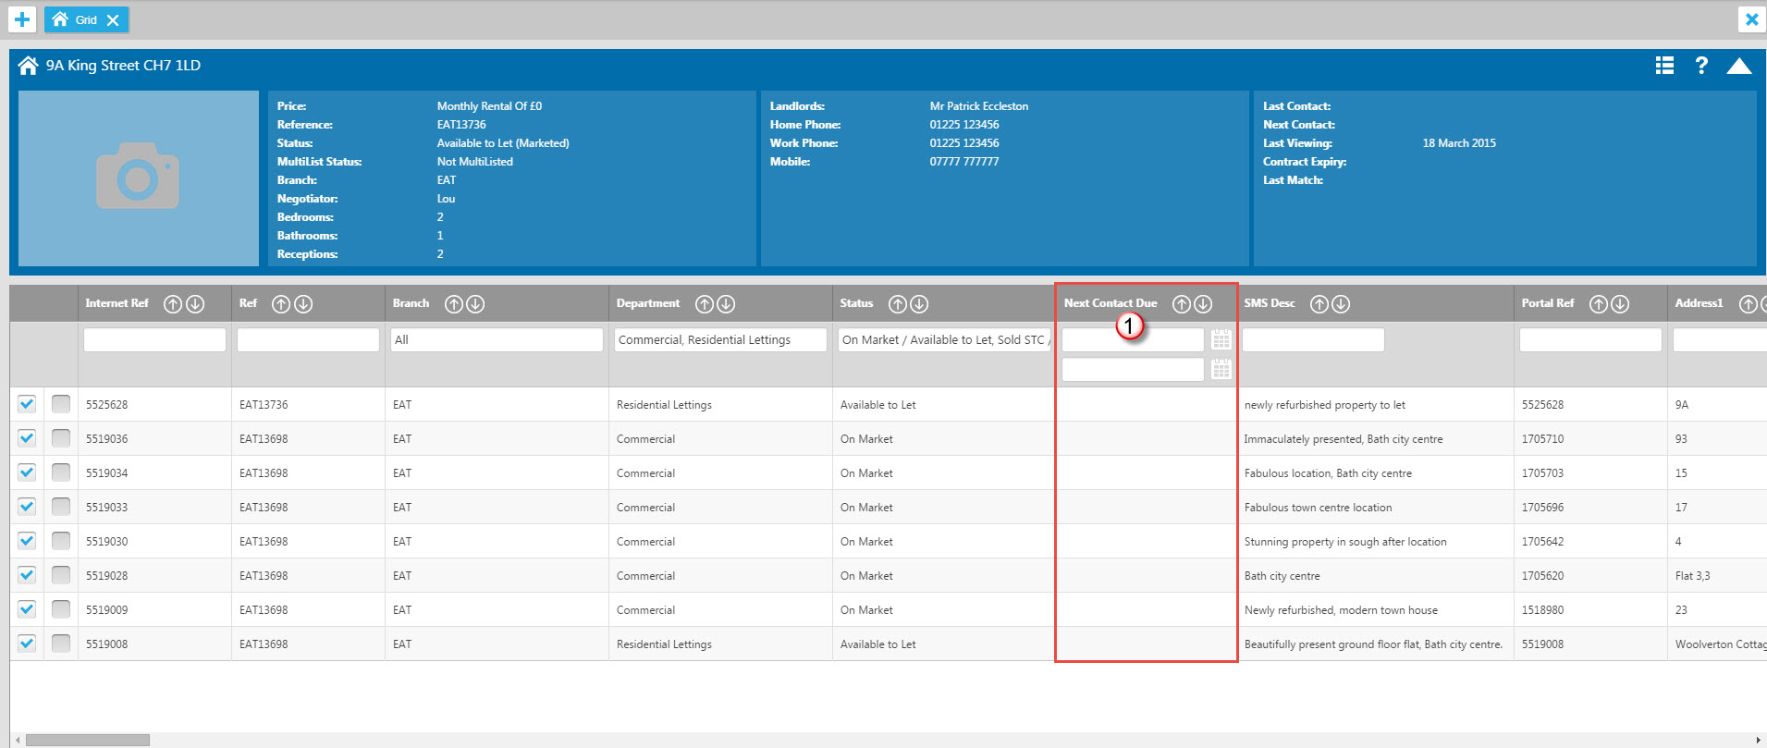
Task: Switch to the Grid tab
Action: click(86, 19)
